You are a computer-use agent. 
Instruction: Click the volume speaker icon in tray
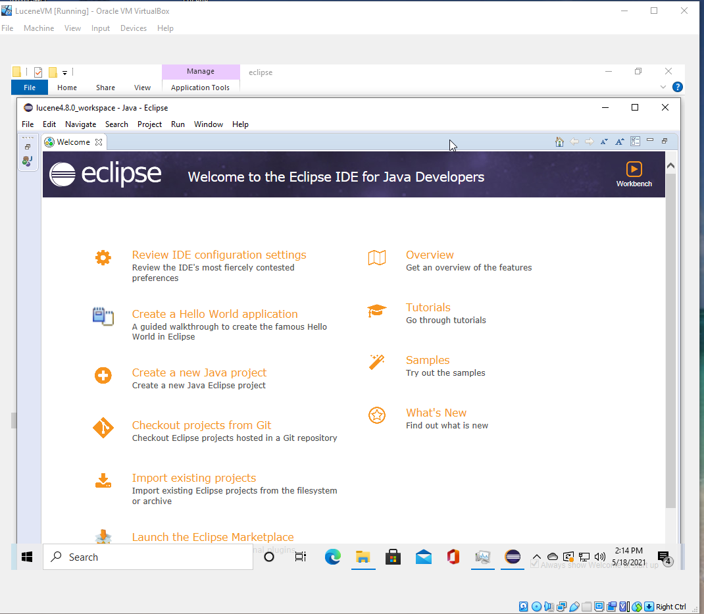[x=599, y=557]
